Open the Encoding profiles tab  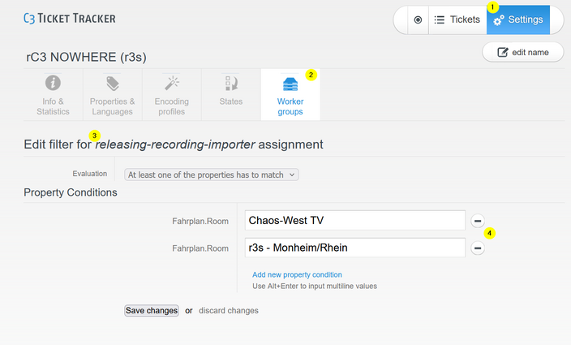coord(171,95)
